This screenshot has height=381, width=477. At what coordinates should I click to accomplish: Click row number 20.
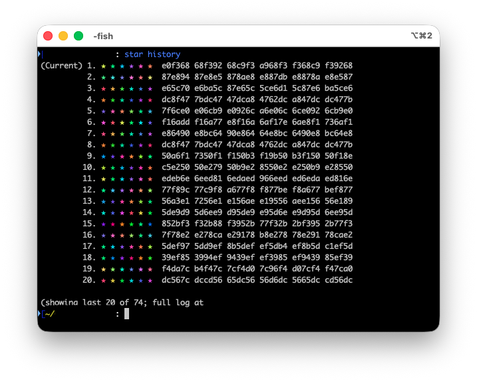click(89, 279)
